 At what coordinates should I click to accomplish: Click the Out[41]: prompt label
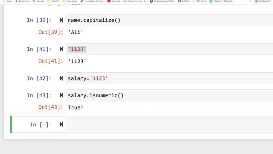[51, 61]
